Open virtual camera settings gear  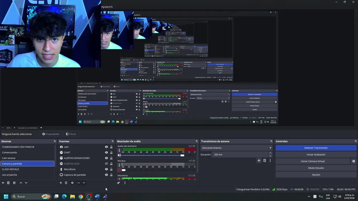coord(354,161)
